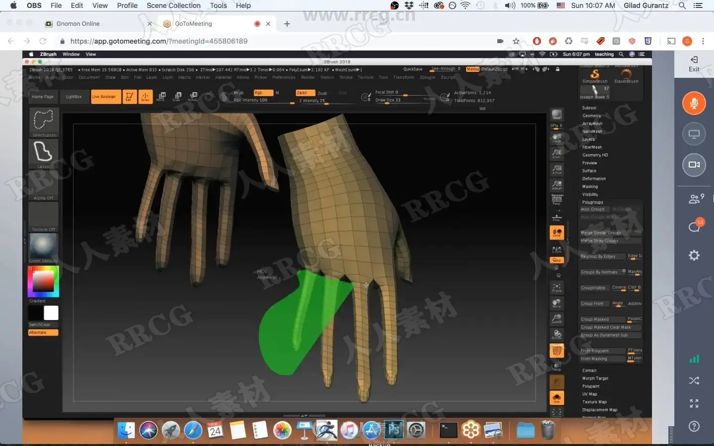
Task: Click the Zoom3D icon
Action: [557, 319]
